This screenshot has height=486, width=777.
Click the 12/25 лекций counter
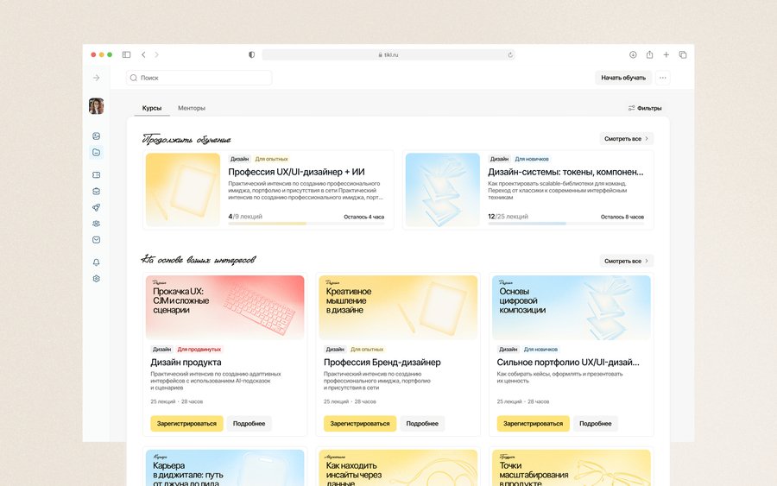coord(508,217)
